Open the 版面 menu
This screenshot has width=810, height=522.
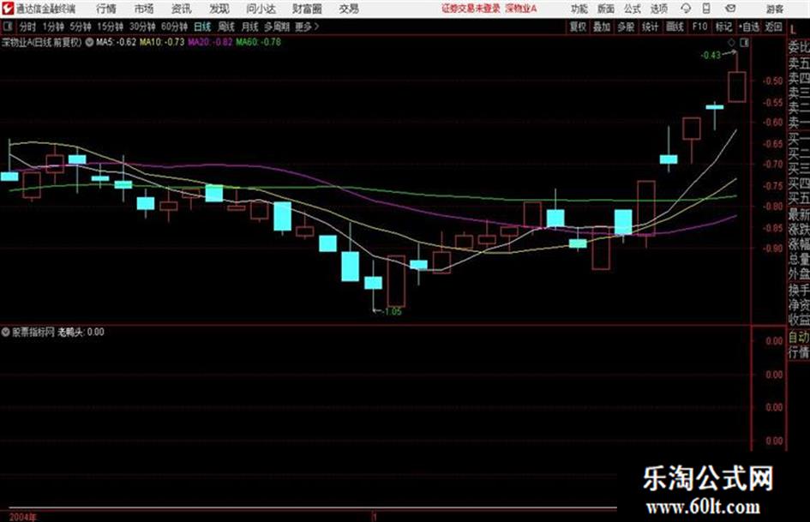(x=605, y=9)
